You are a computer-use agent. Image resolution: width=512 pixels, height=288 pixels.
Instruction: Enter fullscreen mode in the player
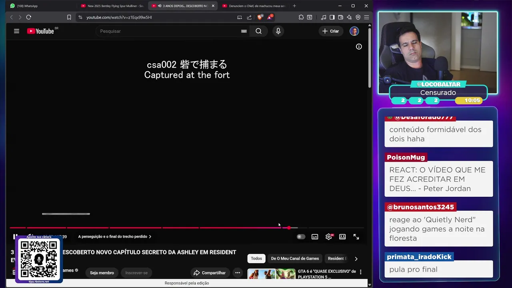[x=356, y=237]
